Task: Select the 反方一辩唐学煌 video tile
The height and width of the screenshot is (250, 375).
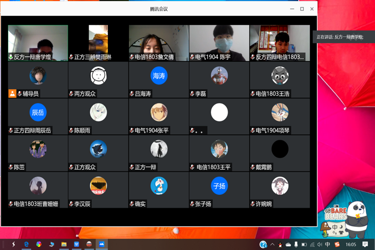Action: point(38,43)
